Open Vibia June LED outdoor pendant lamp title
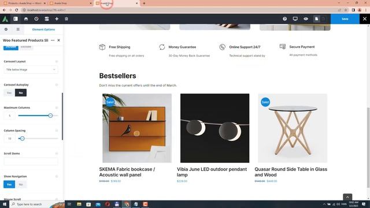Image resolution: width=370 pixels, height=208 pixels. [x=212, y=172]
